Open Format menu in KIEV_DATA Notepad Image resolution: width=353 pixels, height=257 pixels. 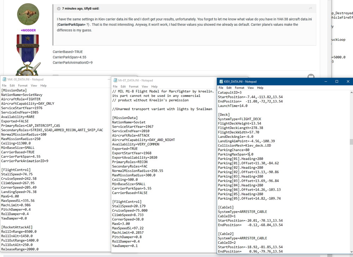pos(239,88)
